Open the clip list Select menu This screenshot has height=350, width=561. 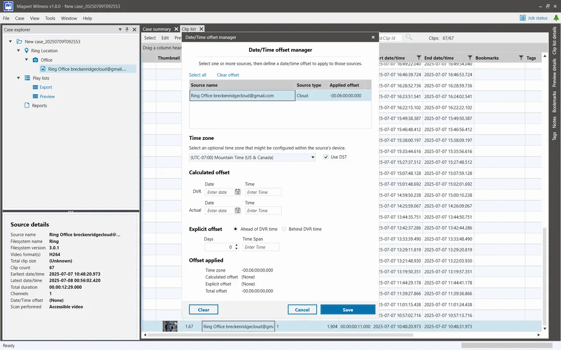150,38
